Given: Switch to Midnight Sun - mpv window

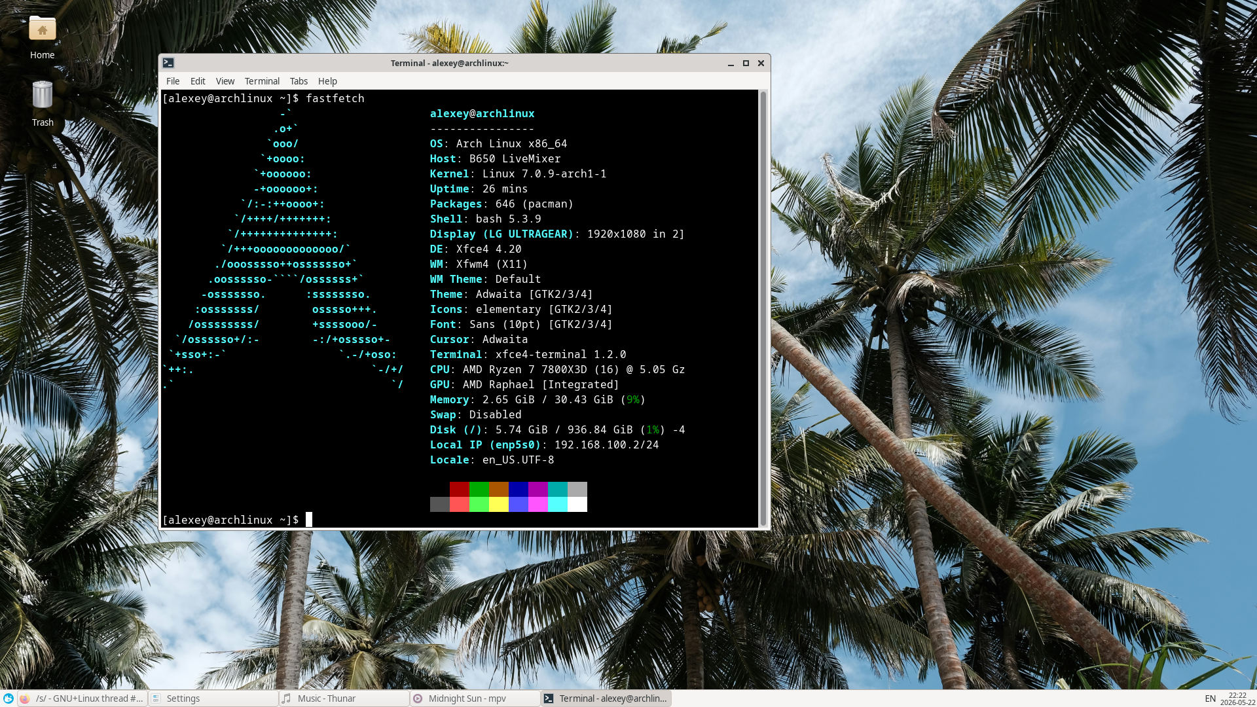Looking at the screenshot, I should [475, 698].
